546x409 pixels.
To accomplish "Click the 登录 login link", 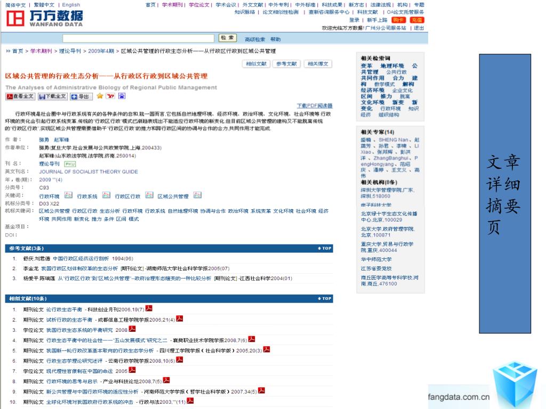I will 354,20.
